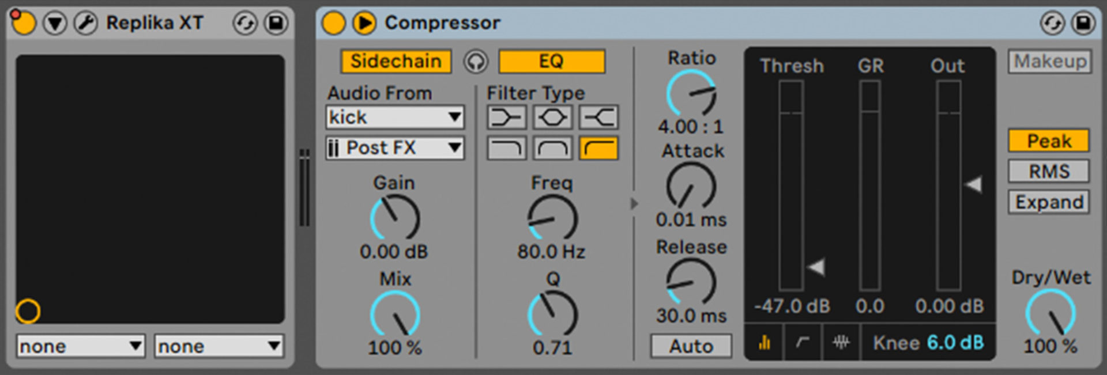The height and width of the screenshot is (375, 1107).
Task: Save Compressor preset disk icon
Action: pyautogui.click(x=1083, y=24)
